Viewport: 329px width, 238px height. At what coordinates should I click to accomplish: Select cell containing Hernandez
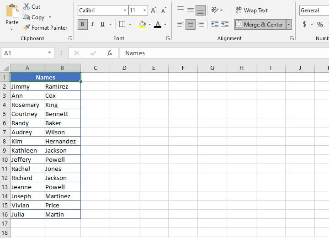click(x=62, y=141)
